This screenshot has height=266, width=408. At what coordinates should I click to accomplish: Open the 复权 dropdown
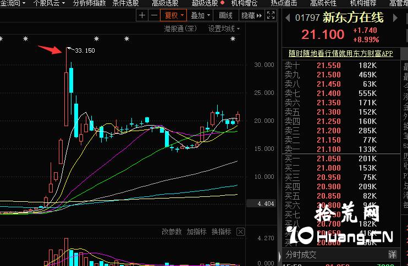pos(174,15)
